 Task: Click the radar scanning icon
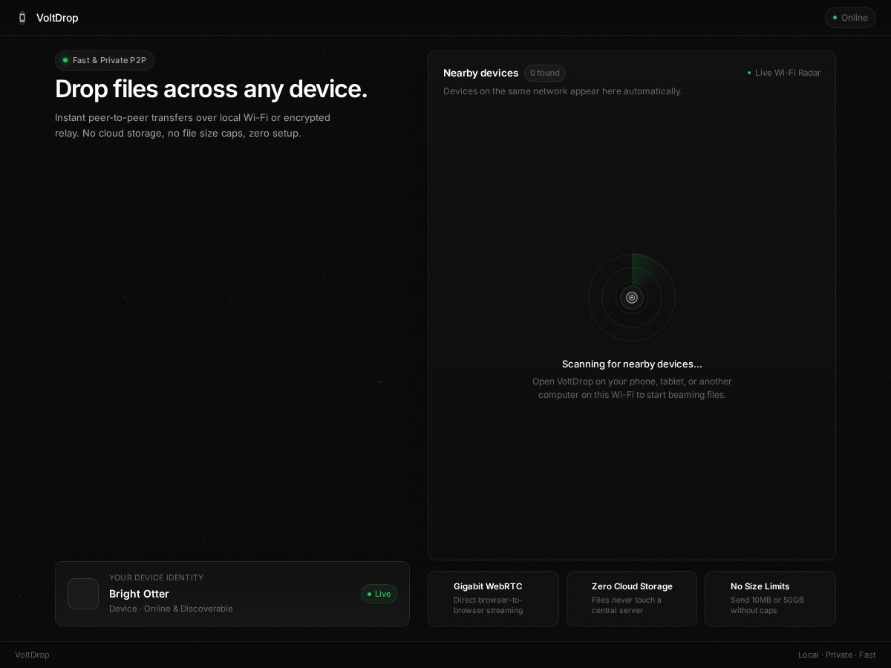coord(632,298)
